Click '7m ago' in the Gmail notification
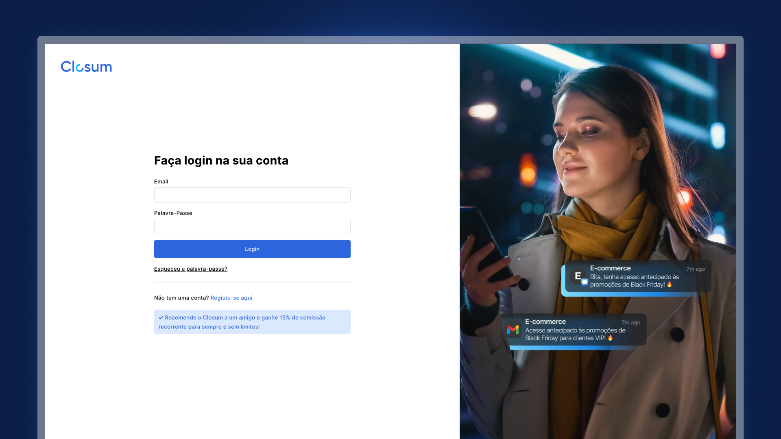The height and width of the screenshot is (439, 781). [x=631, y=322]
